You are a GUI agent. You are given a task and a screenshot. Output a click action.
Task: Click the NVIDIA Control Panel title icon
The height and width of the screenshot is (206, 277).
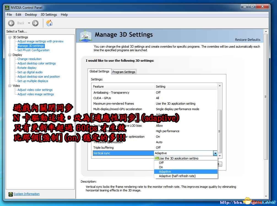pyautogui.click(x=7, y=8)
